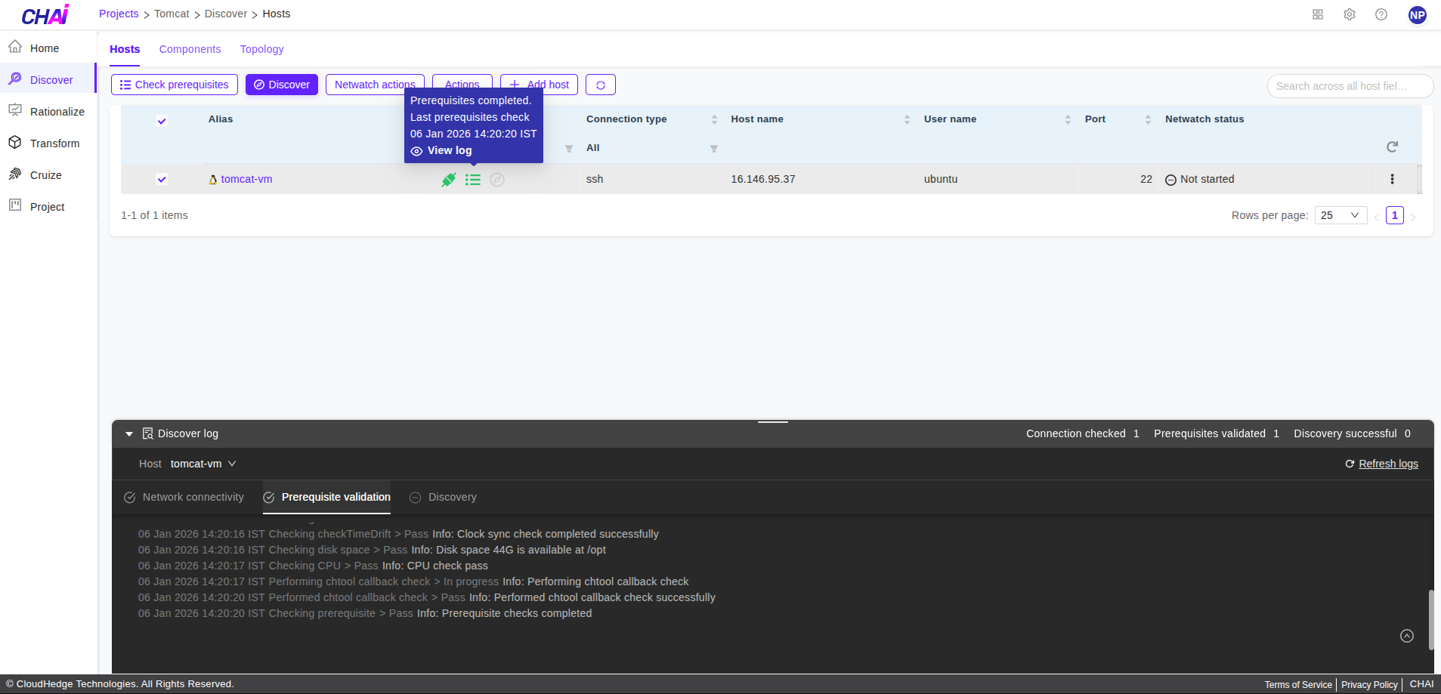The width and height of the screenshot is (1441, 694).
Task: Click the refresh hosts toolbar icon
Action: pos(601,85)
